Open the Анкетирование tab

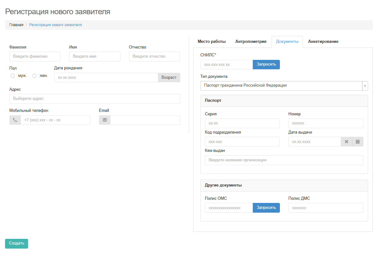pos(323,42)
